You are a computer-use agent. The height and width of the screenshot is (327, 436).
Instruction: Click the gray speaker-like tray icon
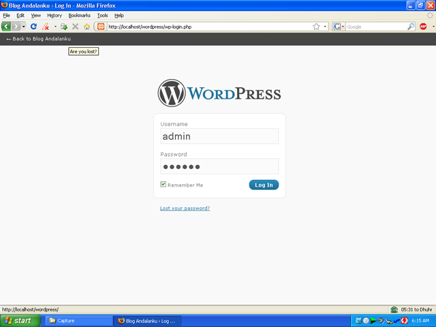point(381,321)
